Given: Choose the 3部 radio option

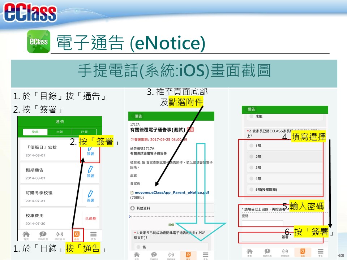Looking at the screenshot, I should coord(252,168).
